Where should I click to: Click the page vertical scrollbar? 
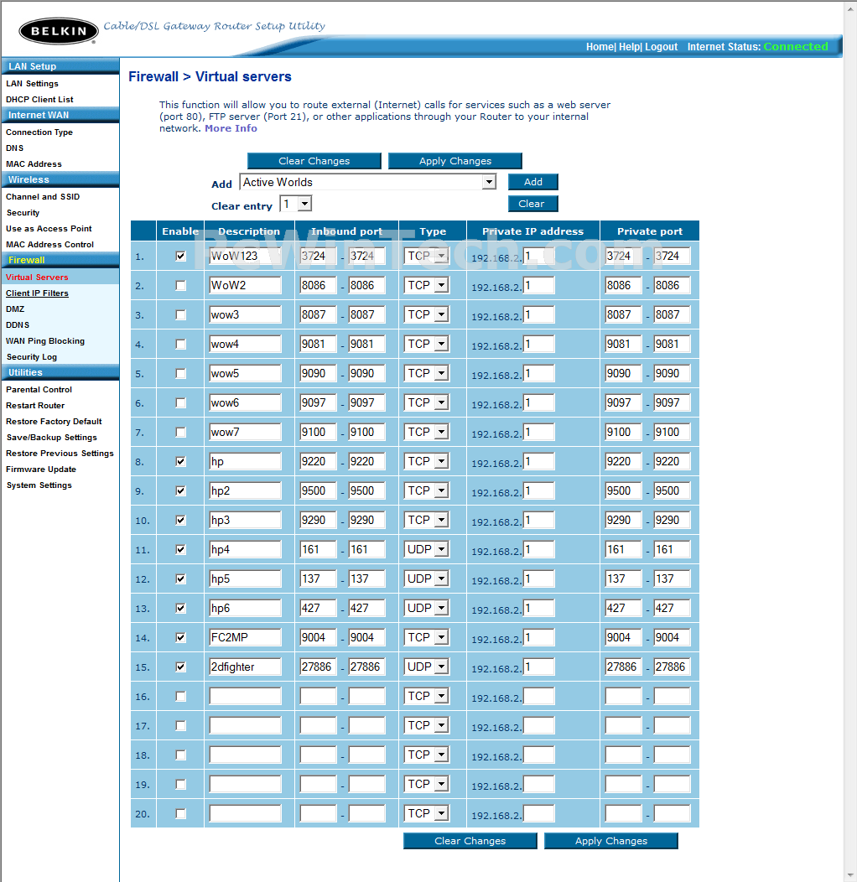pyautogui.click(x=850, y=441)
